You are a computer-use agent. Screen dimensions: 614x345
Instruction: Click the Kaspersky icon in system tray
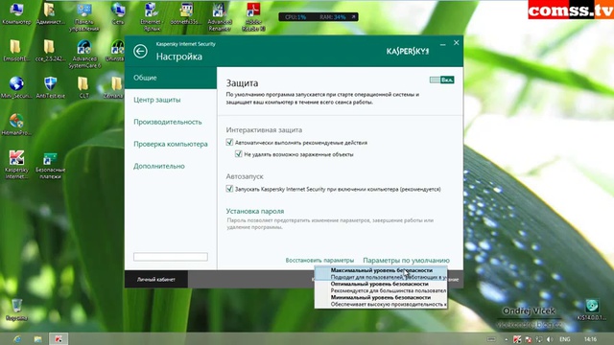coord(517,339)
